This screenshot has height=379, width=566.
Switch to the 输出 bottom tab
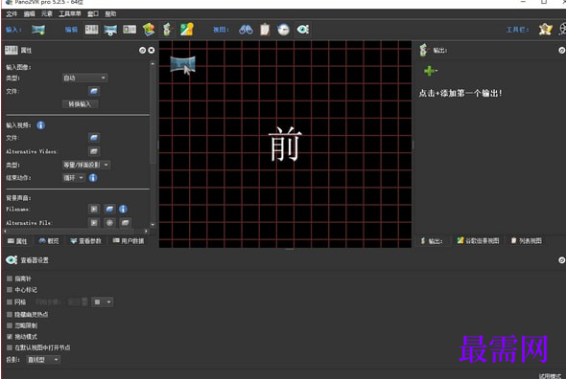click(432, 241)
